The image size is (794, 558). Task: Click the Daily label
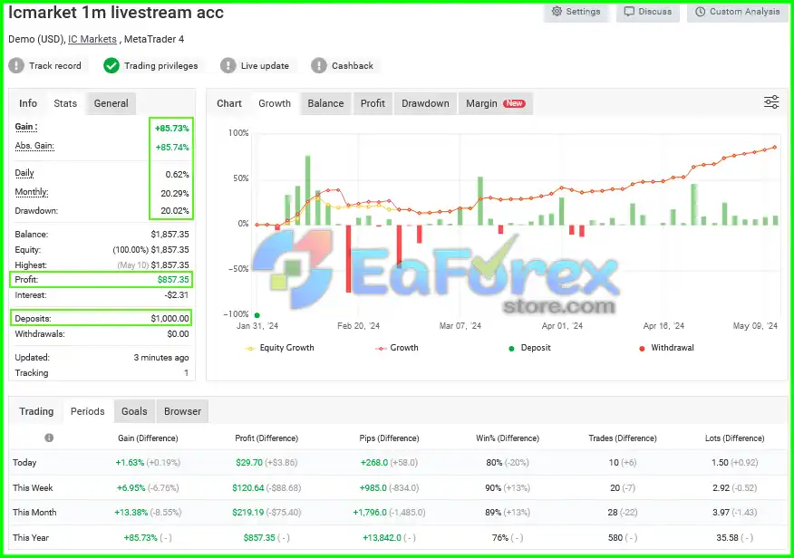click(24, 173)
